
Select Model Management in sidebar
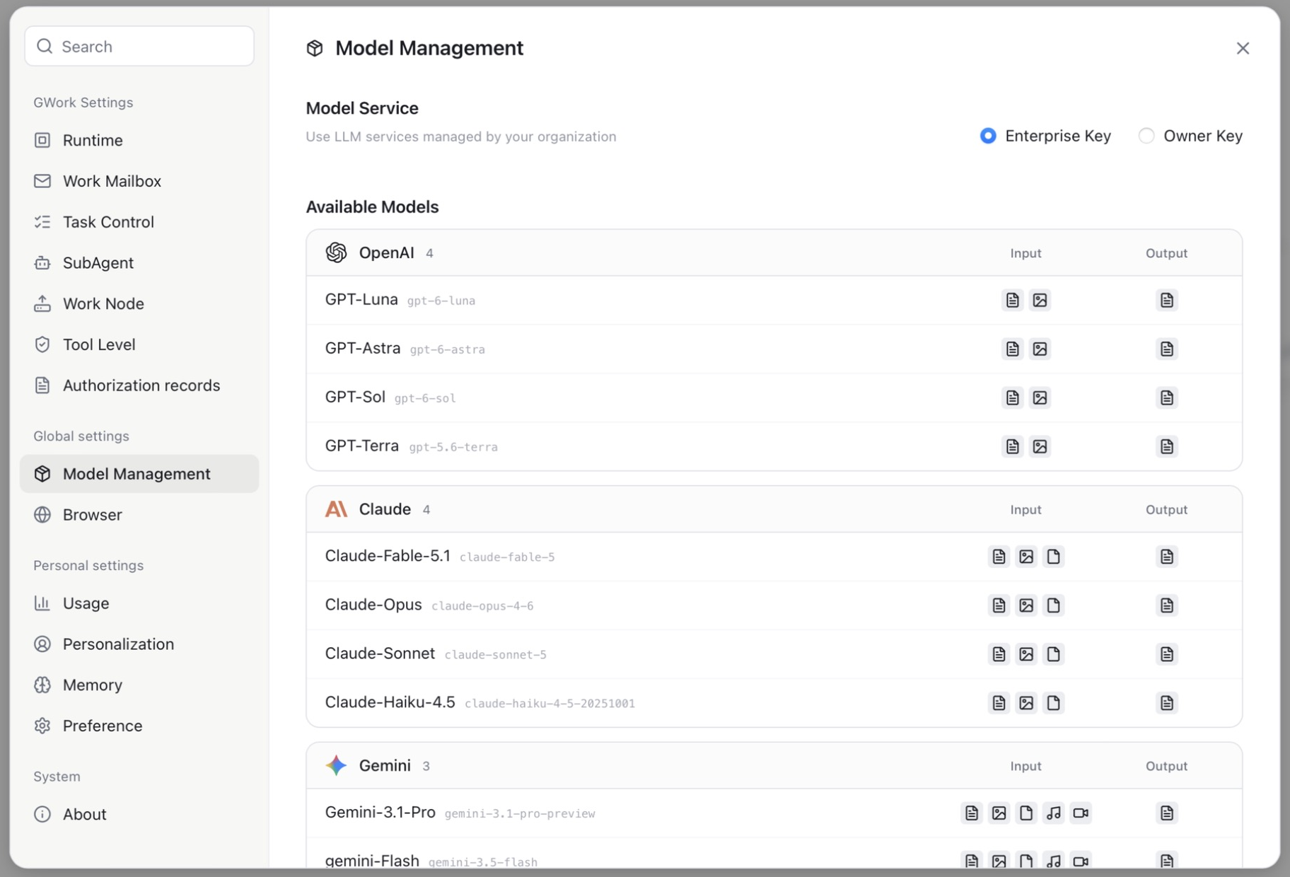pyautogui.click(x=139, y=474)
